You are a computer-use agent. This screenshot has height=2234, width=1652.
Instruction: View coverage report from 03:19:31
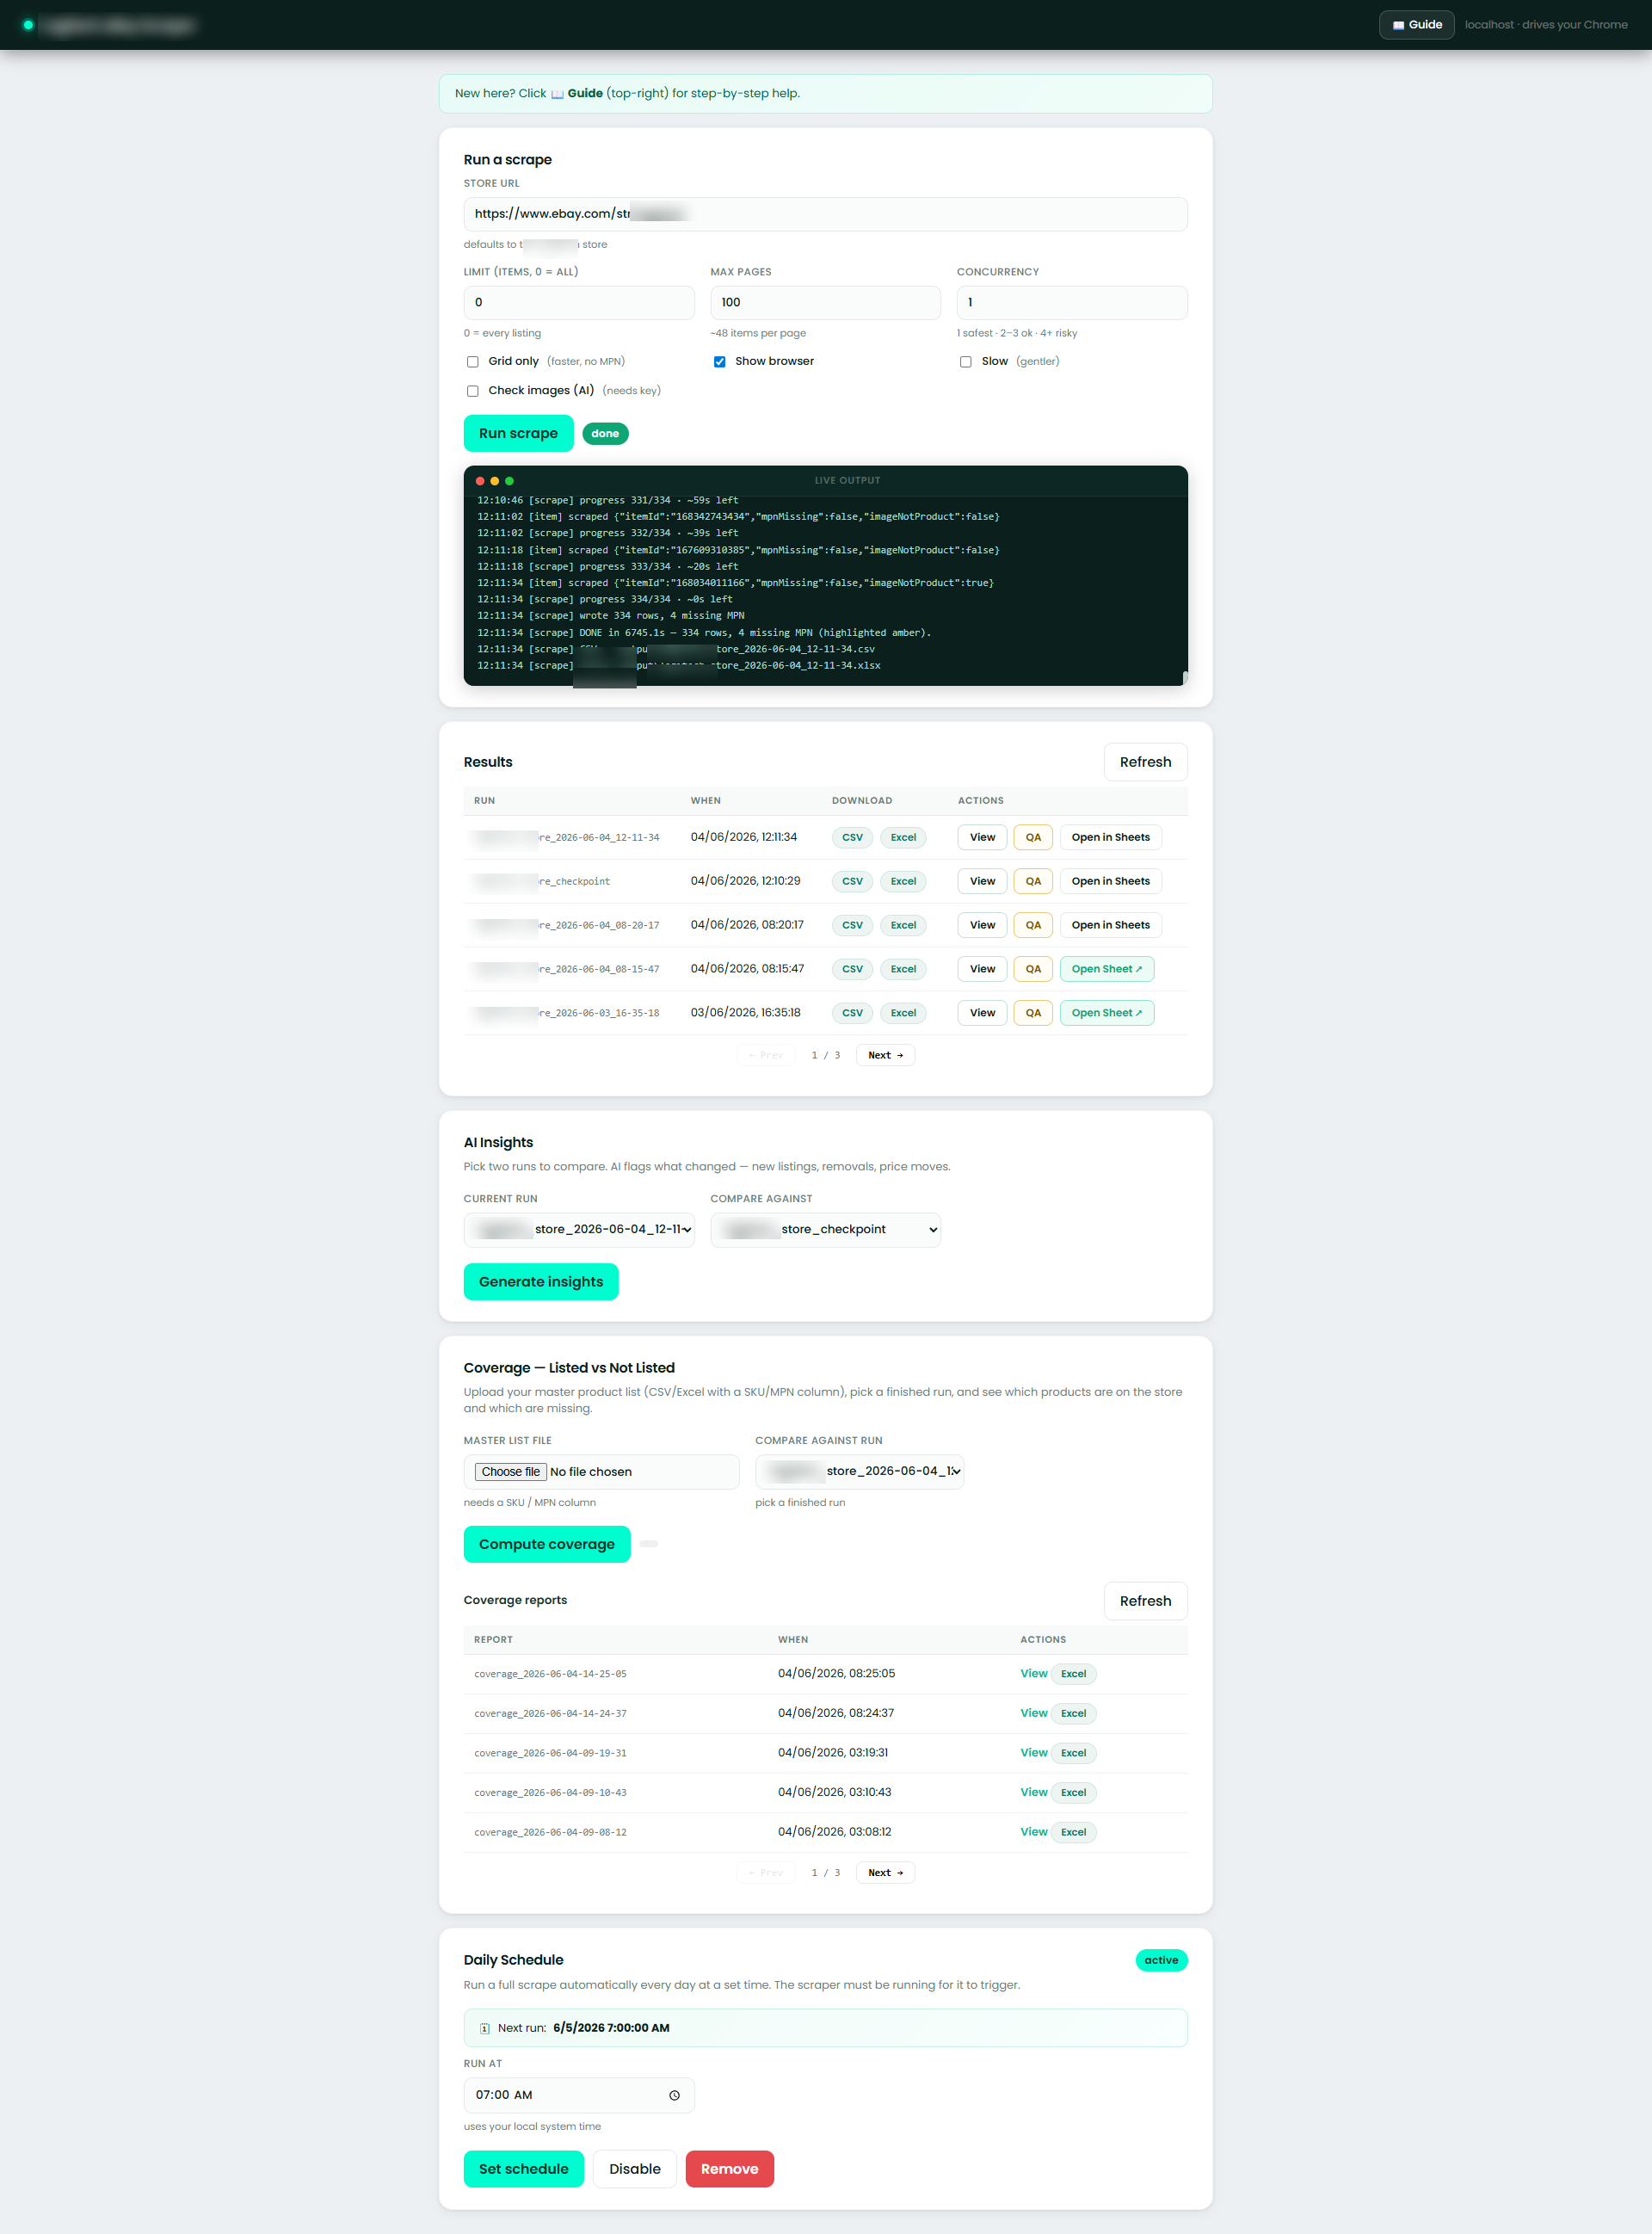pos(1033,1753)
